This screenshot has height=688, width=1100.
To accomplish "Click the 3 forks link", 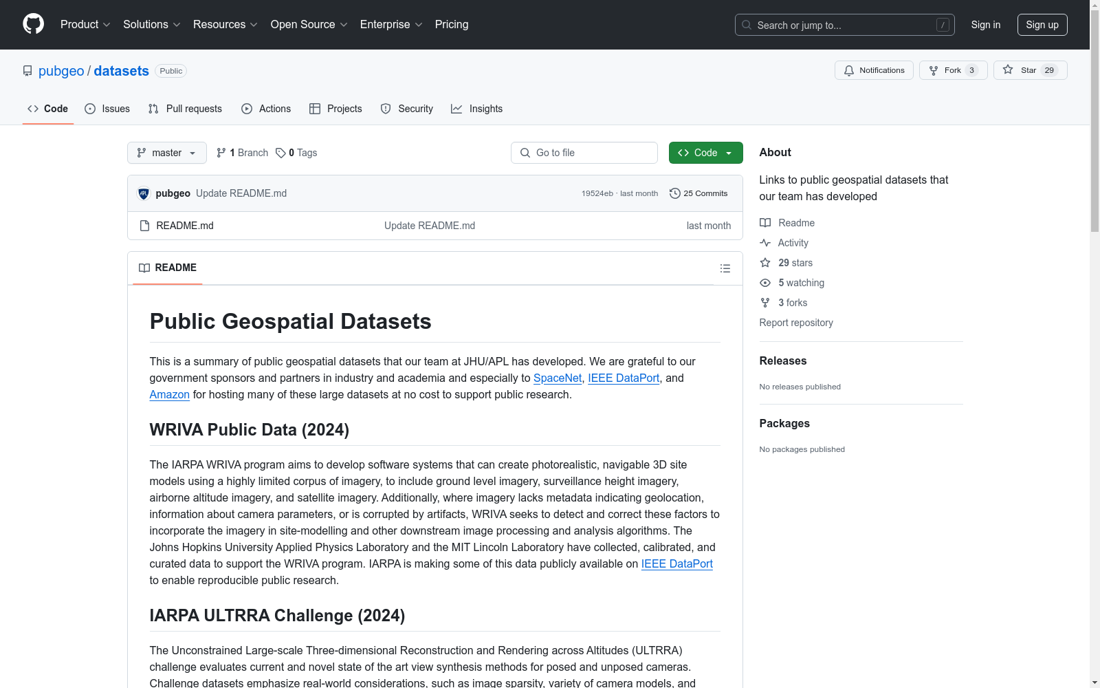I will tap(784, 303).
